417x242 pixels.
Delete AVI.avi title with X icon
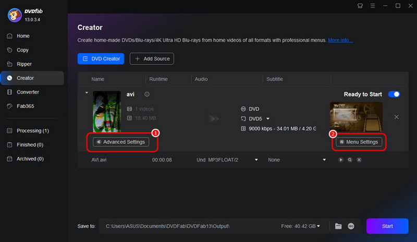(x=359, y=160)
